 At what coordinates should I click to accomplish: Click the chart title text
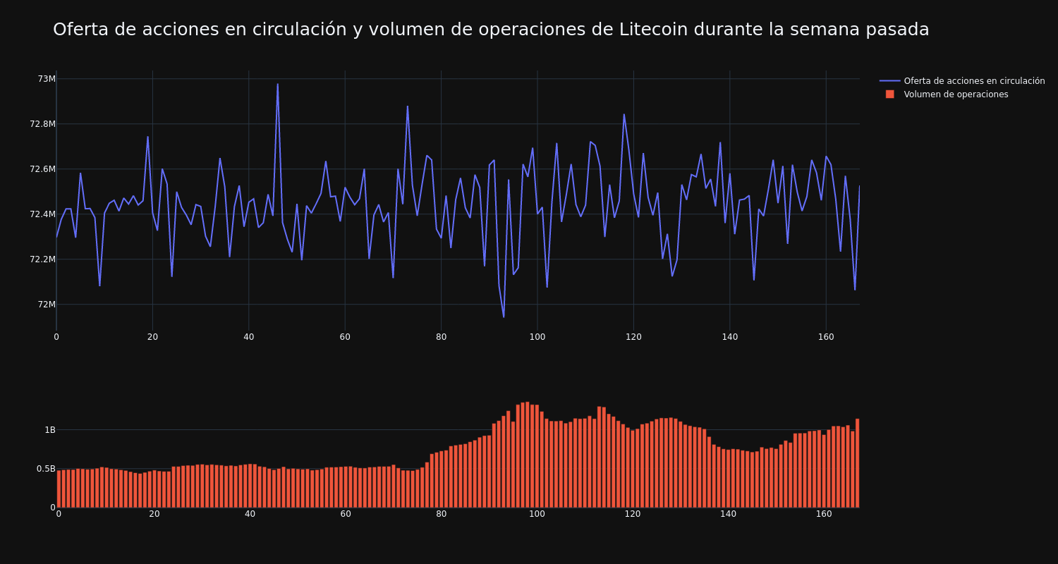491,30
